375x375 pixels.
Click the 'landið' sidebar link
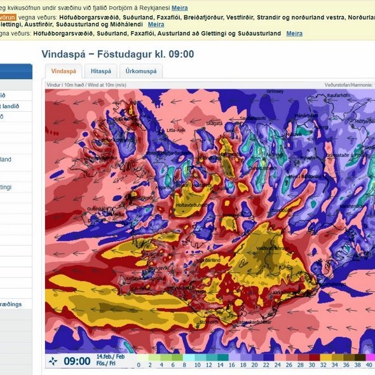[x=11, y=106]
